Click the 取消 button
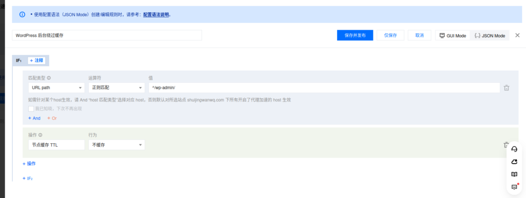This screenshot has height=198, width=526. tap(419, 35)
